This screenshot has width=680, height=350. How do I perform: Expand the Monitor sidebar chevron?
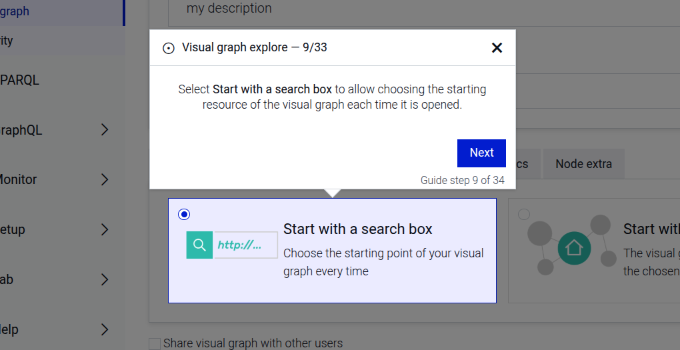[104, 179]
